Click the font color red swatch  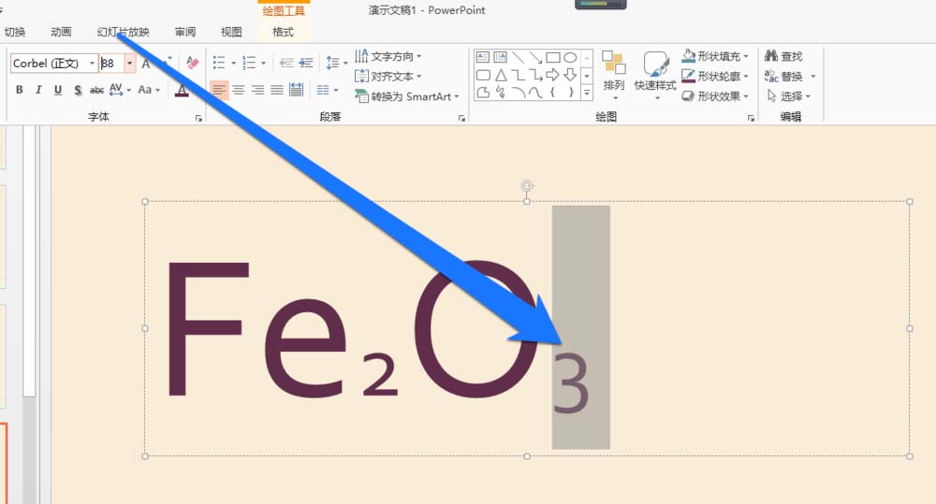click(x=182, y=91)
